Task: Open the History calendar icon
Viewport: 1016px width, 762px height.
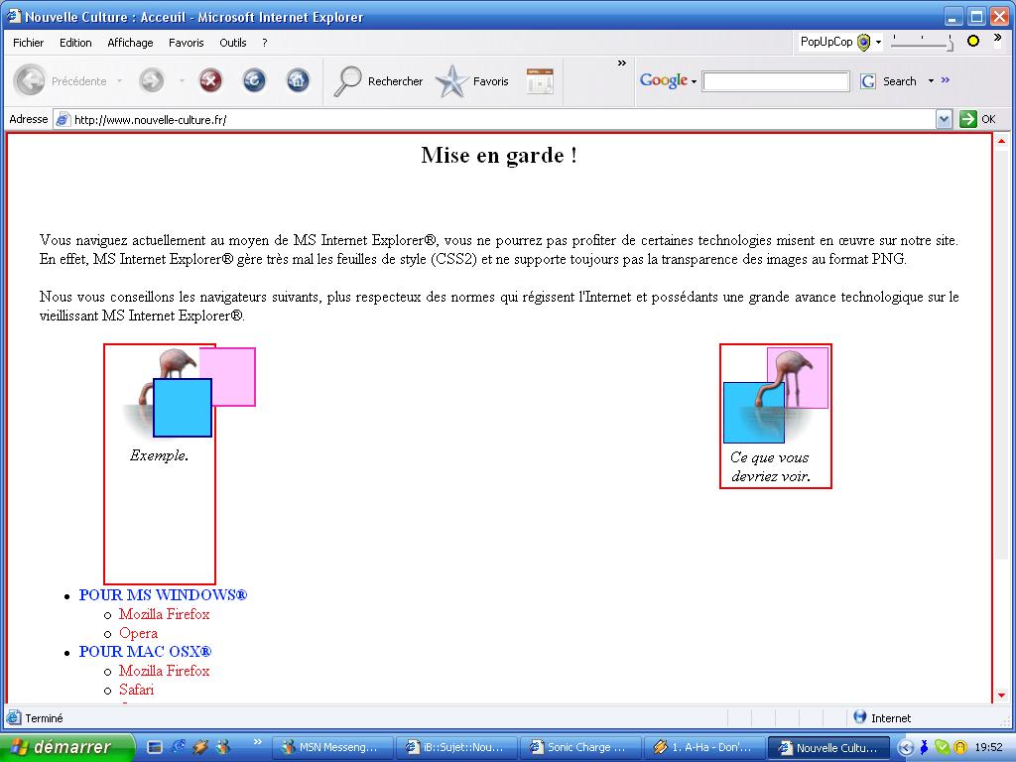Action: tap(540, 81)
